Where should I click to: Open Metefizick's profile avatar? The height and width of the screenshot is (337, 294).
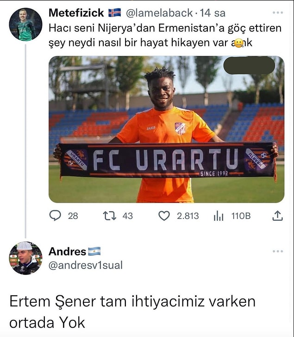pyautogui.click(x=25, y=24)
